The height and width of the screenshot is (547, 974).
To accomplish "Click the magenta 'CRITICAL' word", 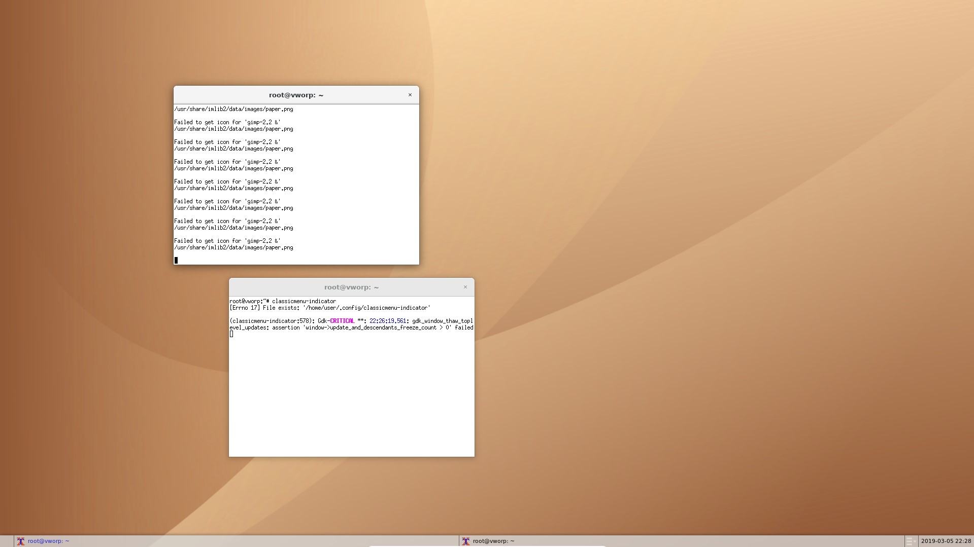I will [x=342, y=321].
